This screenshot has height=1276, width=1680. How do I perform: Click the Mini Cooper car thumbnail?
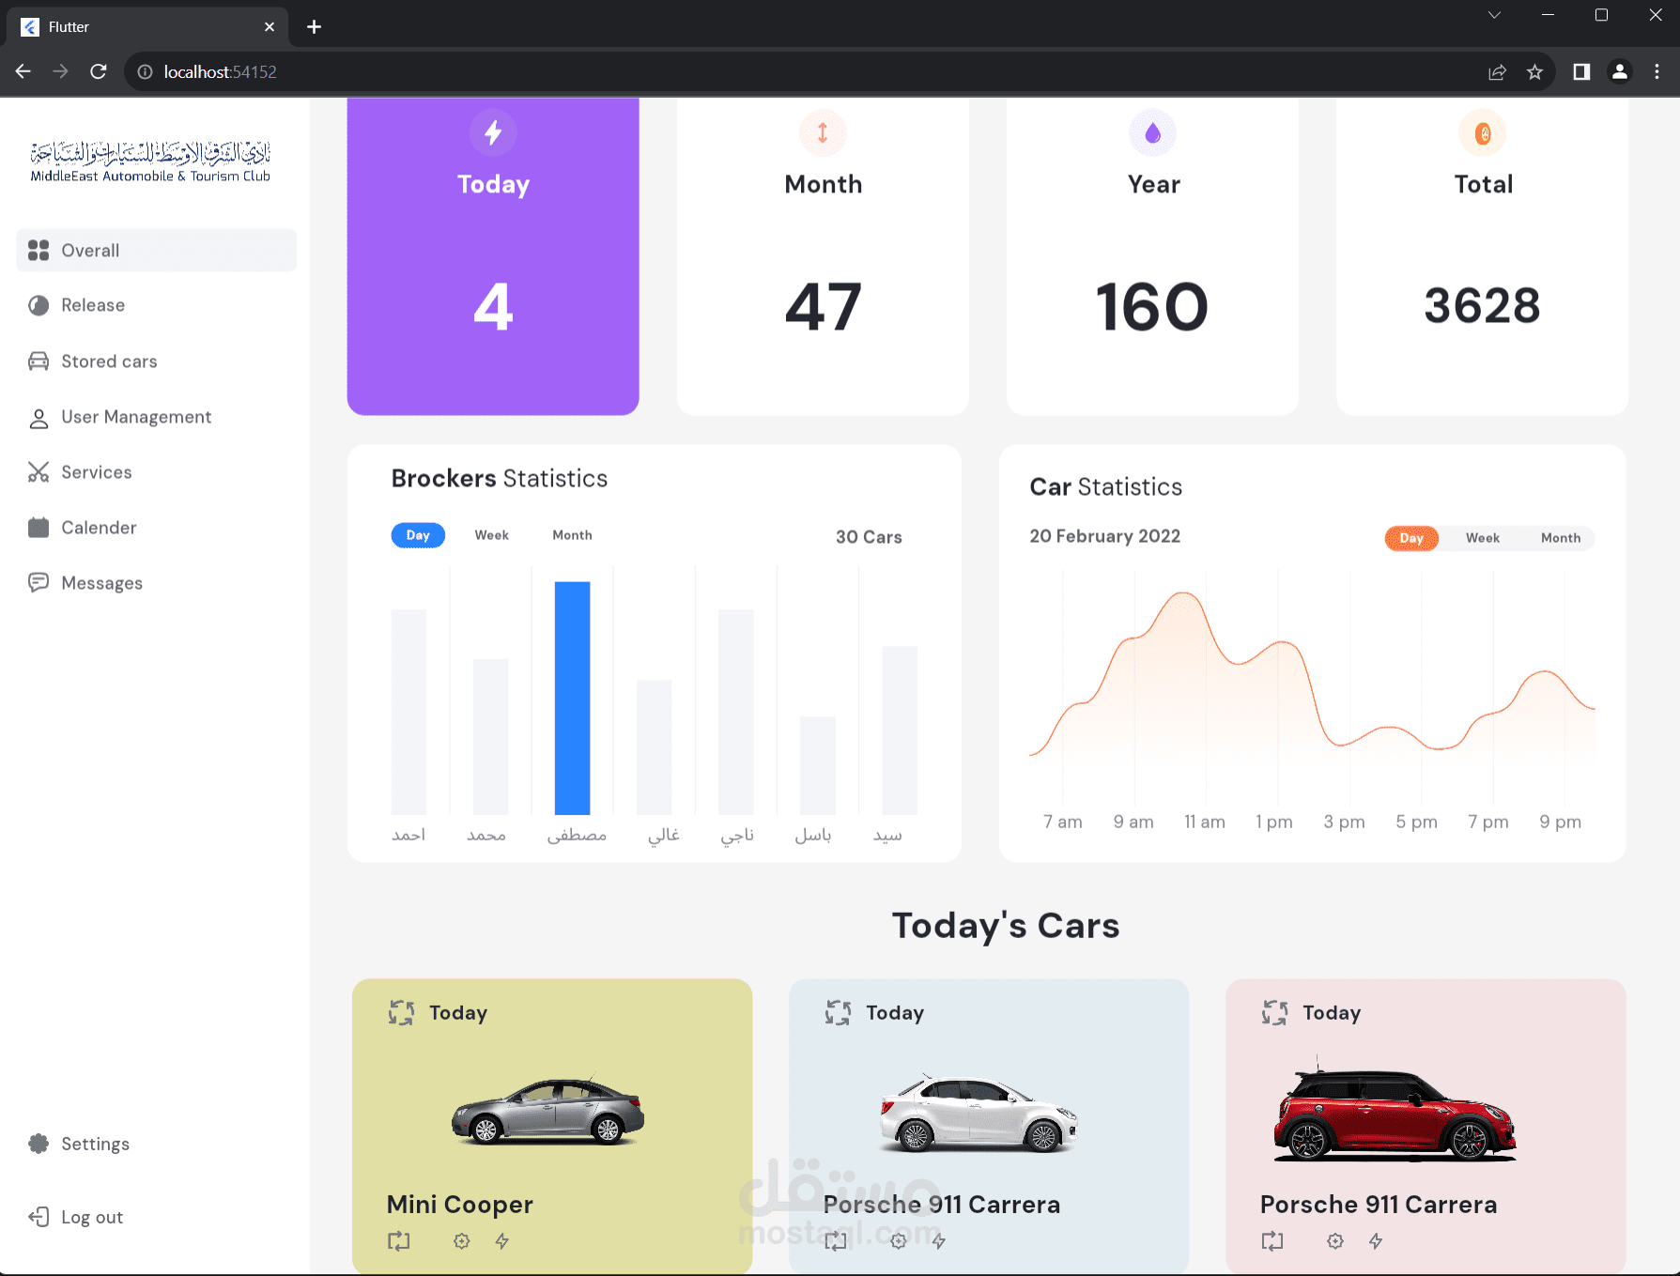[x=548, y=1110]
